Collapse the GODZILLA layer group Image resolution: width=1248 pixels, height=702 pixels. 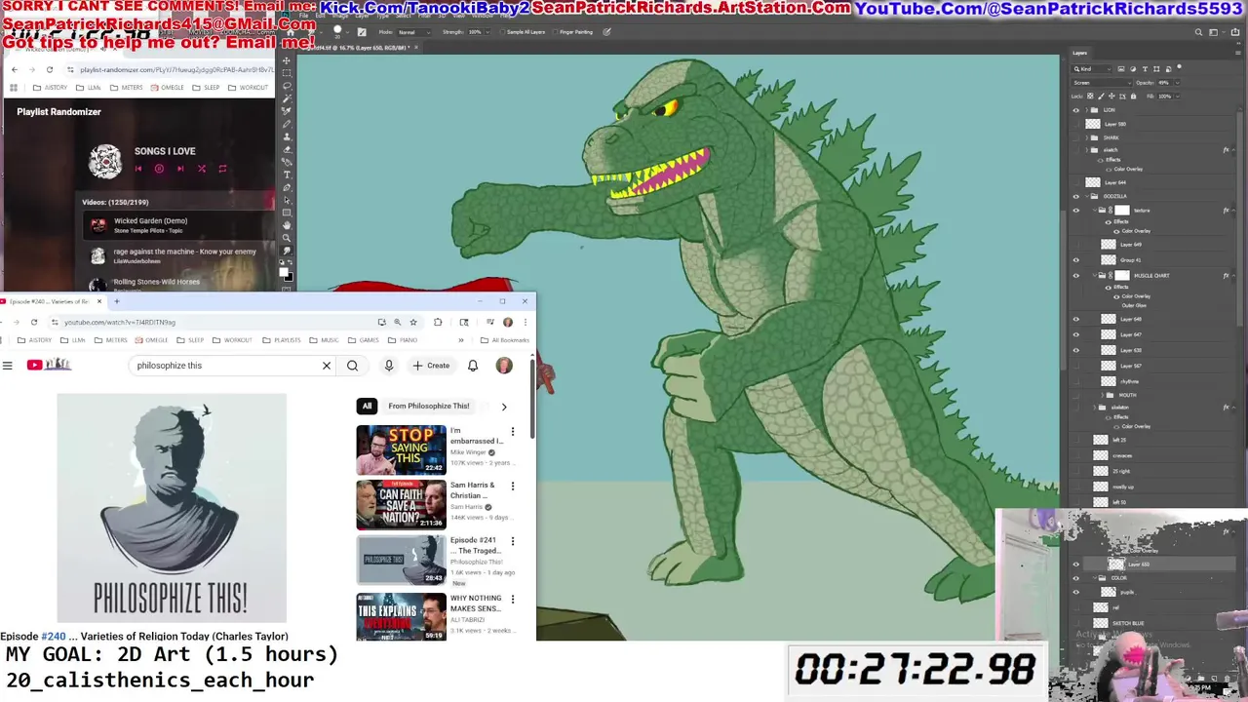pos(1087,196)
